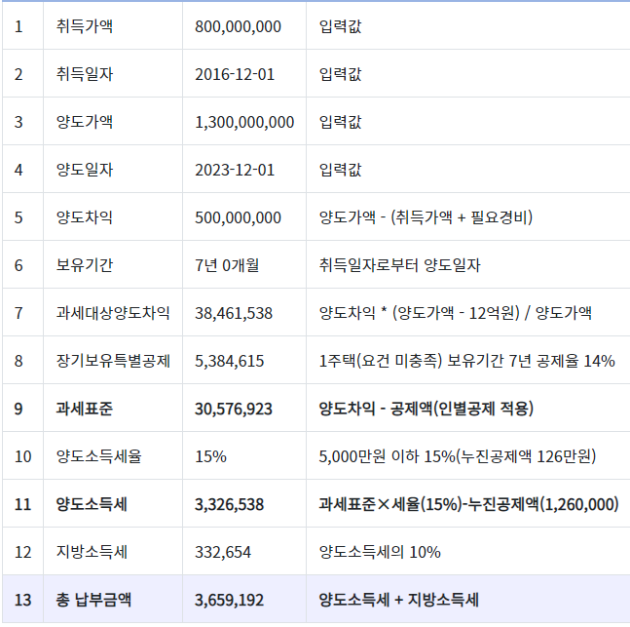
Task: Select the value 30,576,923
Action: (x=234, y=410)
